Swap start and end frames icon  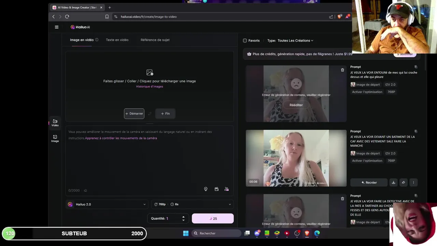pos(150,113)
